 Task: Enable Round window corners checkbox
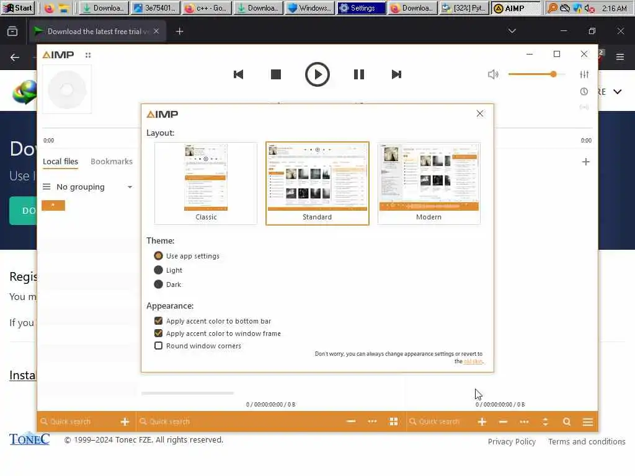tap(158, 346)
